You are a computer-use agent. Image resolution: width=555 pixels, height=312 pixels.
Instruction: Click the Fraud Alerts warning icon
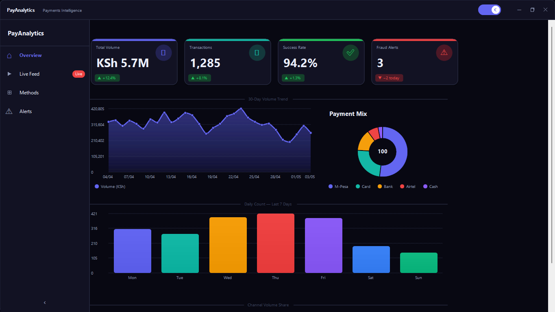444,53
